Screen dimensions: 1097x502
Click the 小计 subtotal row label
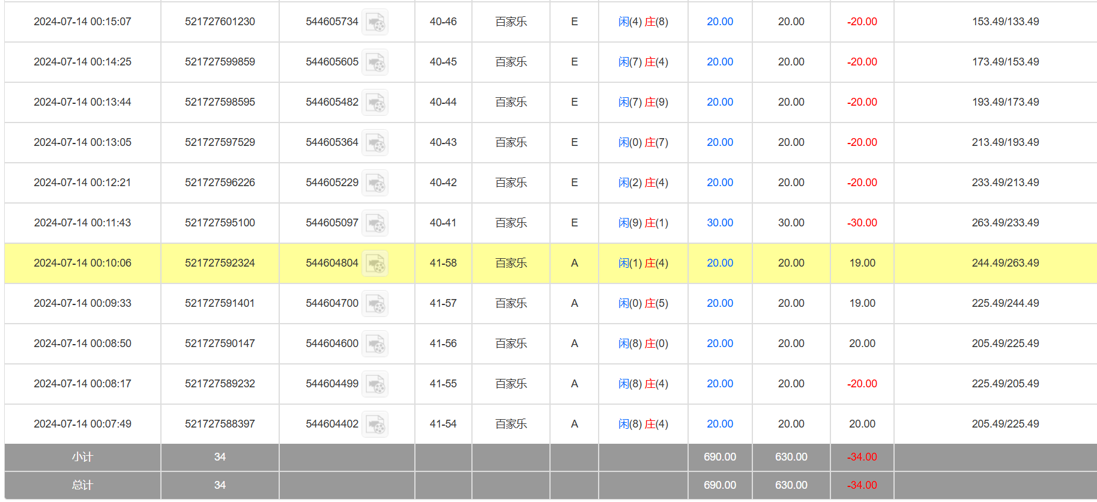click(x=82, y=457)
